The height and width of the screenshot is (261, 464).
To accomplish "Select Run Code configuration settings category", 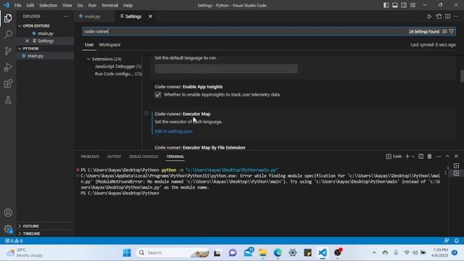I will tap(118, 74).
